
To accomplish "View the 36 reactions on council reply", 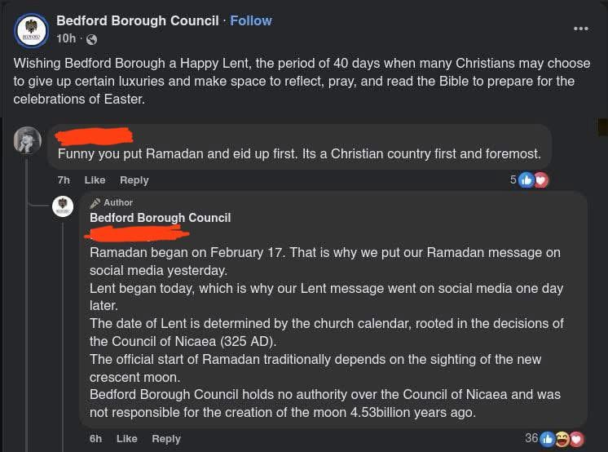I will [x=531, y=438].
